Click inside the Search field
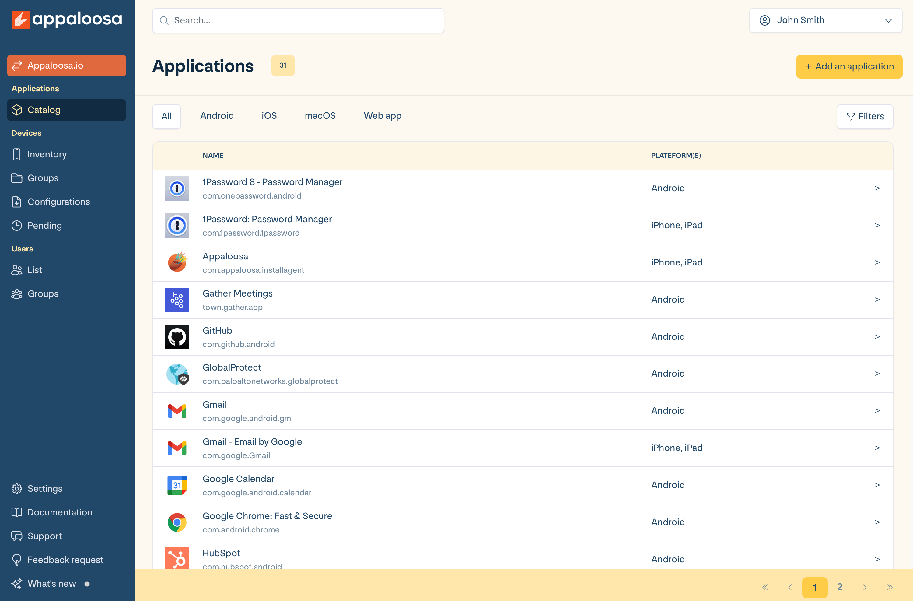Image resolution: width=913 pixels, height=601 pixels. (x=298, y=20)
